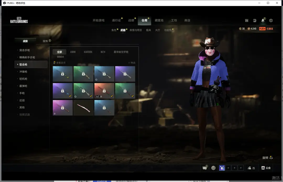Filter skins by WIN94
The image size is (283, 182).
pyautogui.click(x=60, y=57)
